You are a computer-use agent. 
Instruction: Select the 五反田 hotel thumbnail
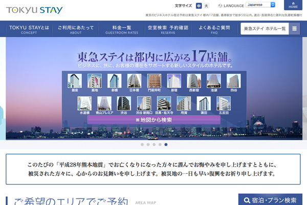coord(224,104)
